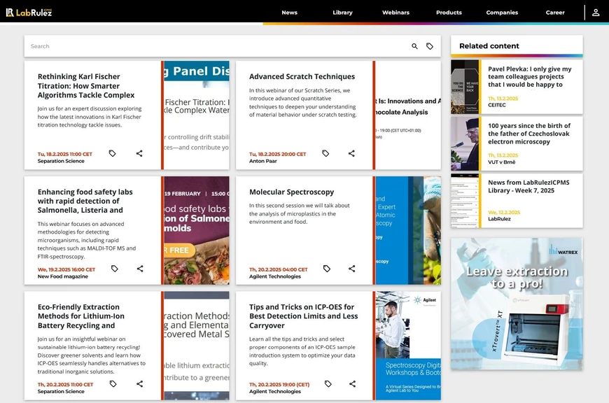The image size is (609, 403).
Task: Click the VUT v Brně source label
Action: tap(502, 162)
